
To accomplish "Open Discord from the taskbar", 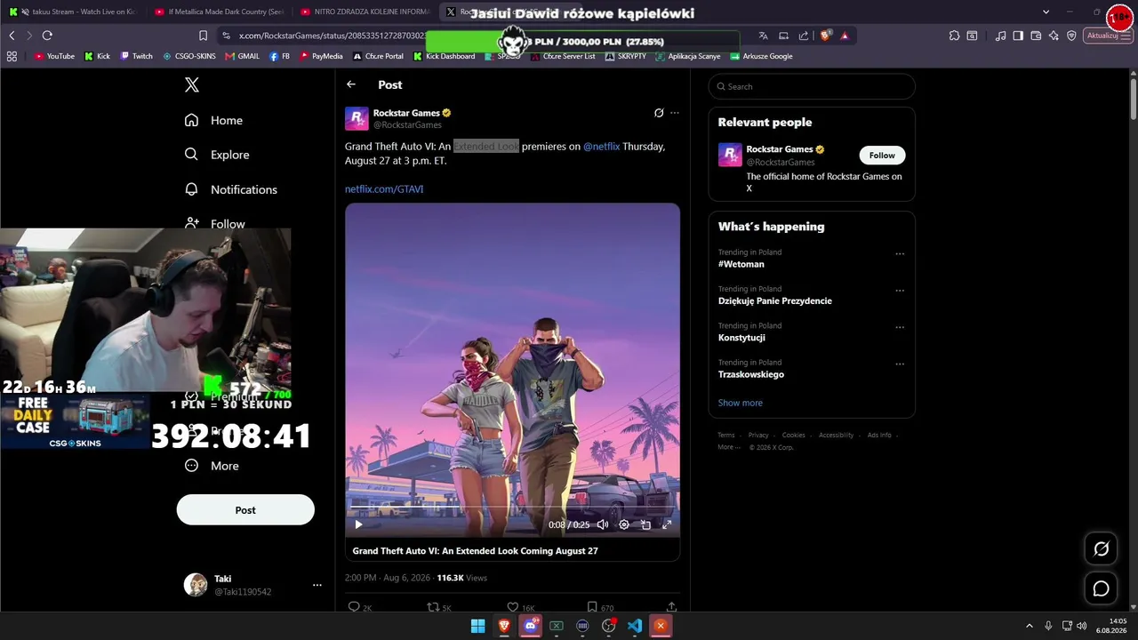I will click(x=530, y=626).
